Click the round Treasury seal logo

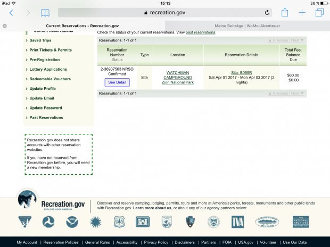tap(213, 222)
